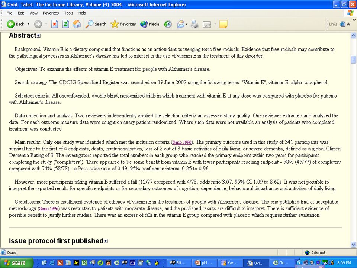Go to Home page icon
This screenshot has height=268, width=357.
(77, 24)
